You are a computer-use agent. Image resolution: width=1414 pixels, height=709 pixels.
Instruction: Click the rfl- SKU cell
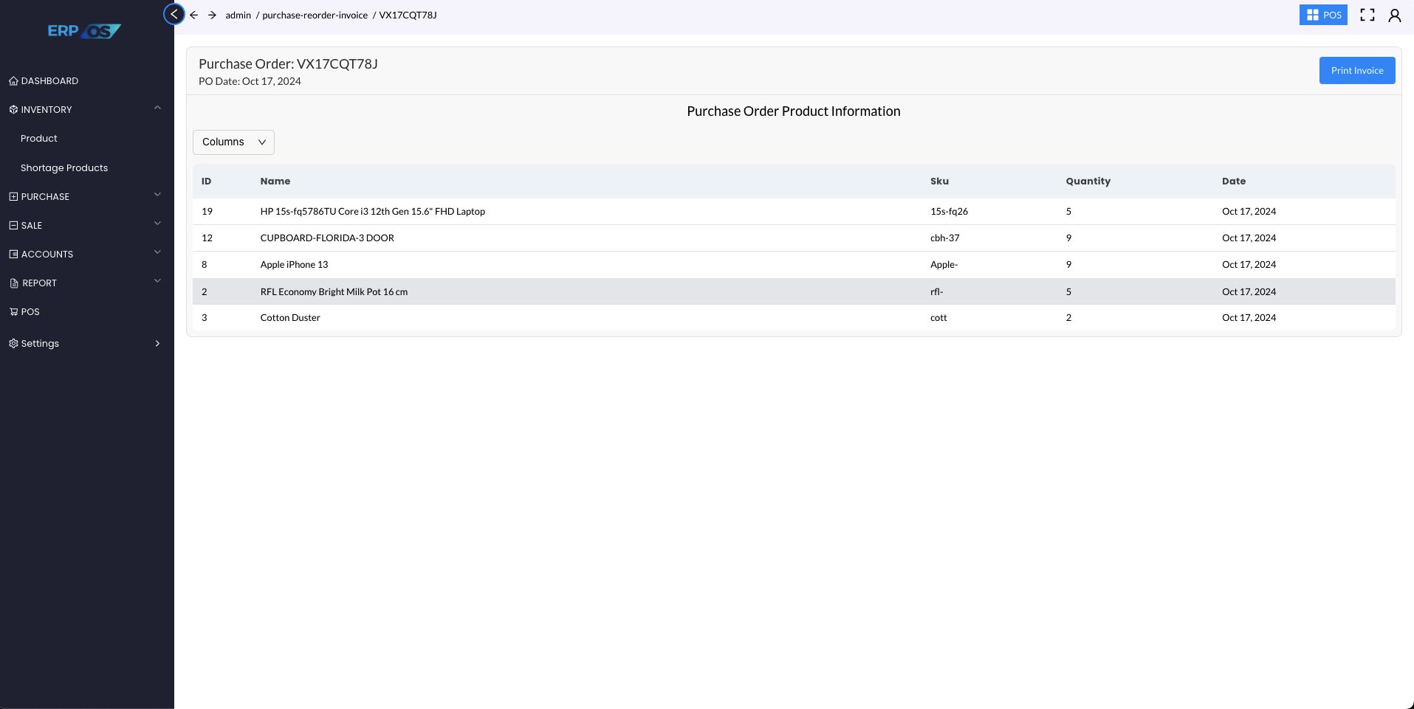coord(936,292)
